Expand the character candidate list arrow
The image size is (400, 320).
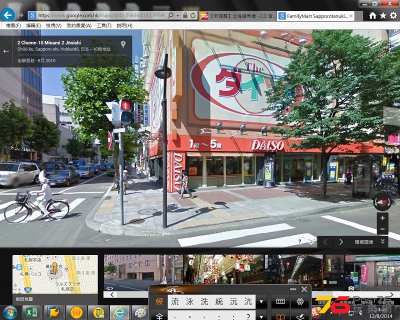261,302
